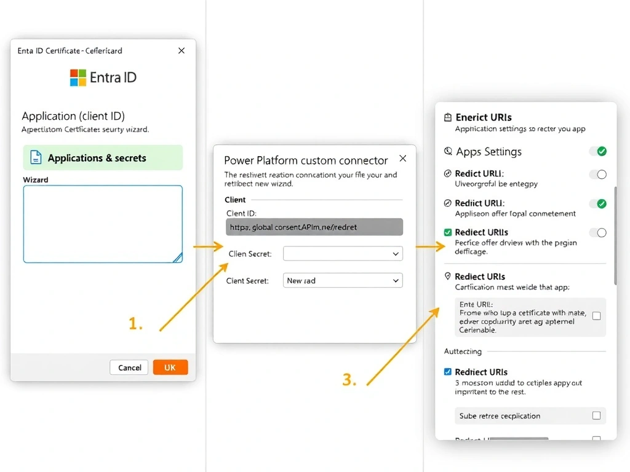Click the document icon in Applications & secrets
This screenshot has height=472, width=630.
pos(36,157)
